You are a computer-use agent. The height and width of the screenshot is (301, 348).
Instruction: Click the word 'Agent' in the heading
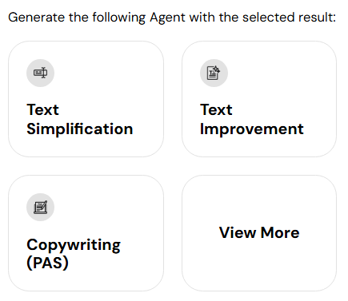167,18
